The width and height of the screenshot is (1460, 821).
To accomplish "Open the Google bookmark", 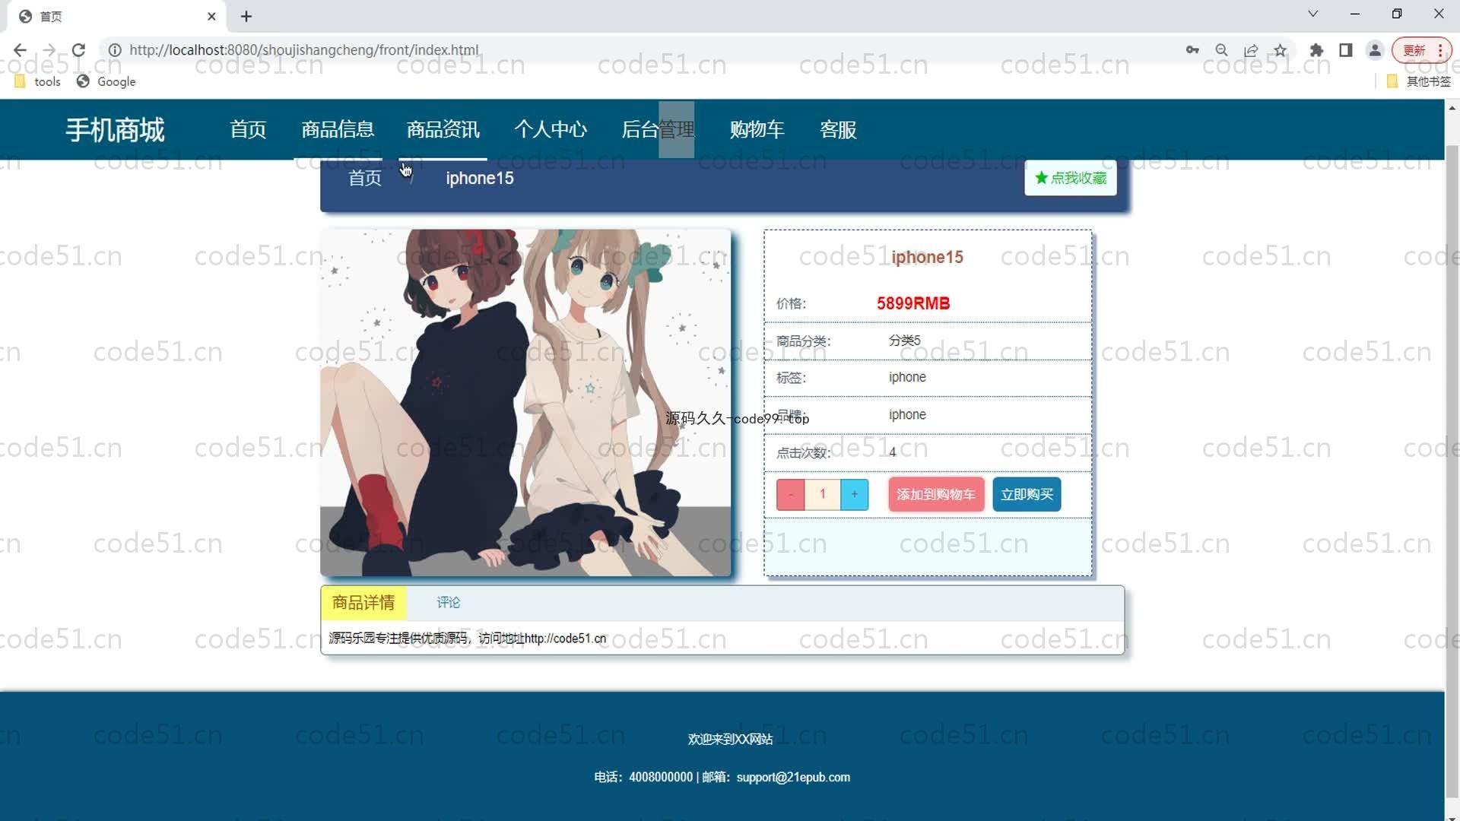I will click(x=106, y=81).
